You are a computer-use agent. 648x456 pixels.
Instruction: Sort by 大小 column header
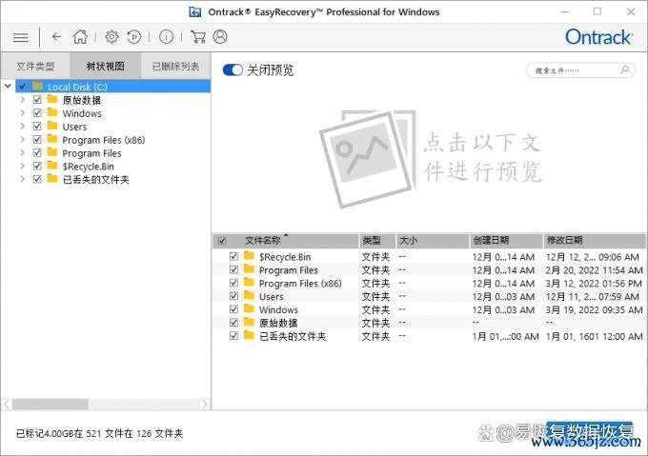[x=433, y=241]
